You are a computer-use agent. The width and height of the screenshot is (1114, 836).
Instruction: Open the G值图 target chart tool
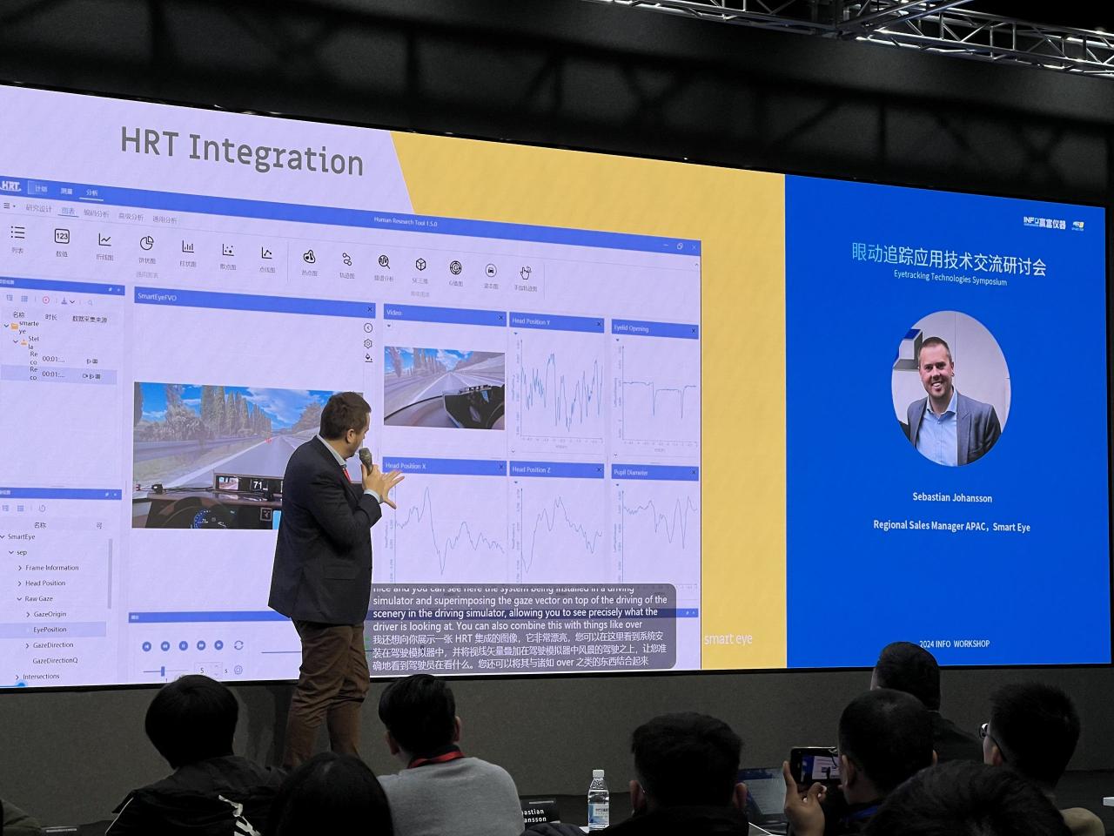(x=455, y=272)
